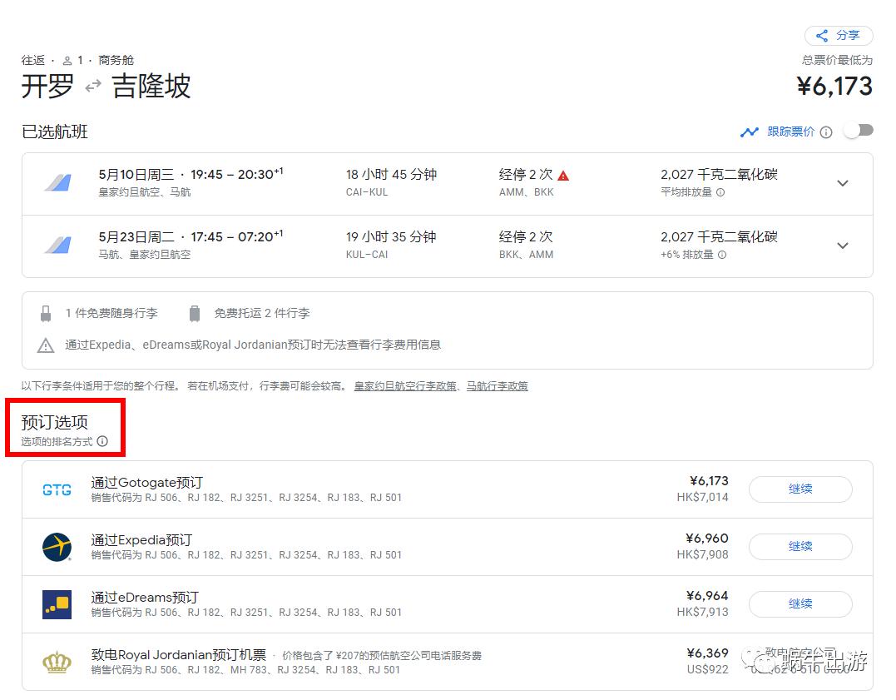
Task: Click the checked baggage icon before 免费托运 2 件行李
Action: [x=194, y=314]
